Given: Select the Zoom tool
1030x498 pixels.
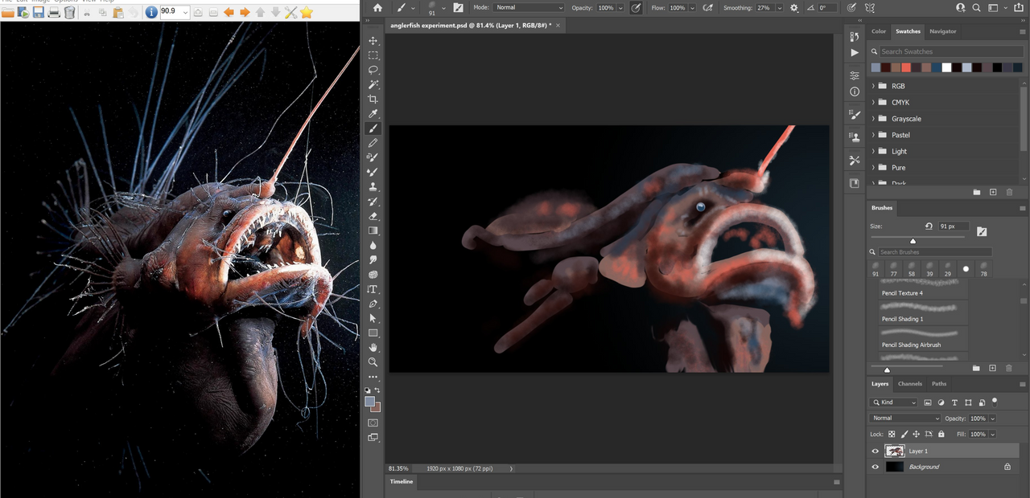Looking at the screenshot, I should coord(373,362).
